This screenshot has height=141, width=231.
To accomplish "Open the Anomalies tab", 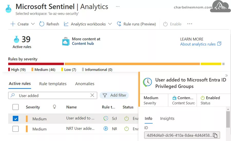I will coord(85,84).
